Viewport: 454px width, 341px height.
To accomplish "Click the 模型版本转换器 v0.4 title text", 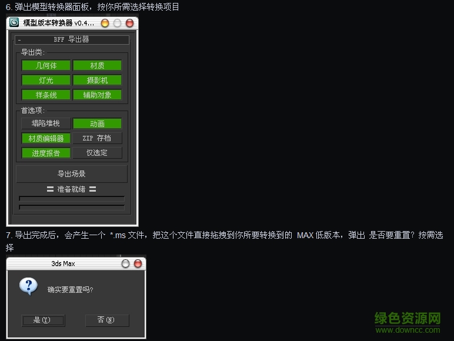I will tap(58, 23).
